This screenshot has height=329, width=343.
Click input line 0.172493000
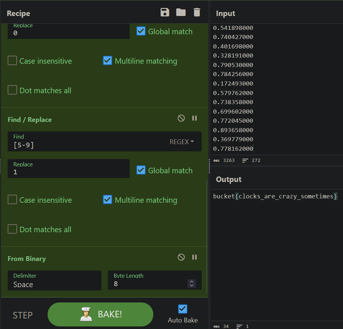point(233,84)
